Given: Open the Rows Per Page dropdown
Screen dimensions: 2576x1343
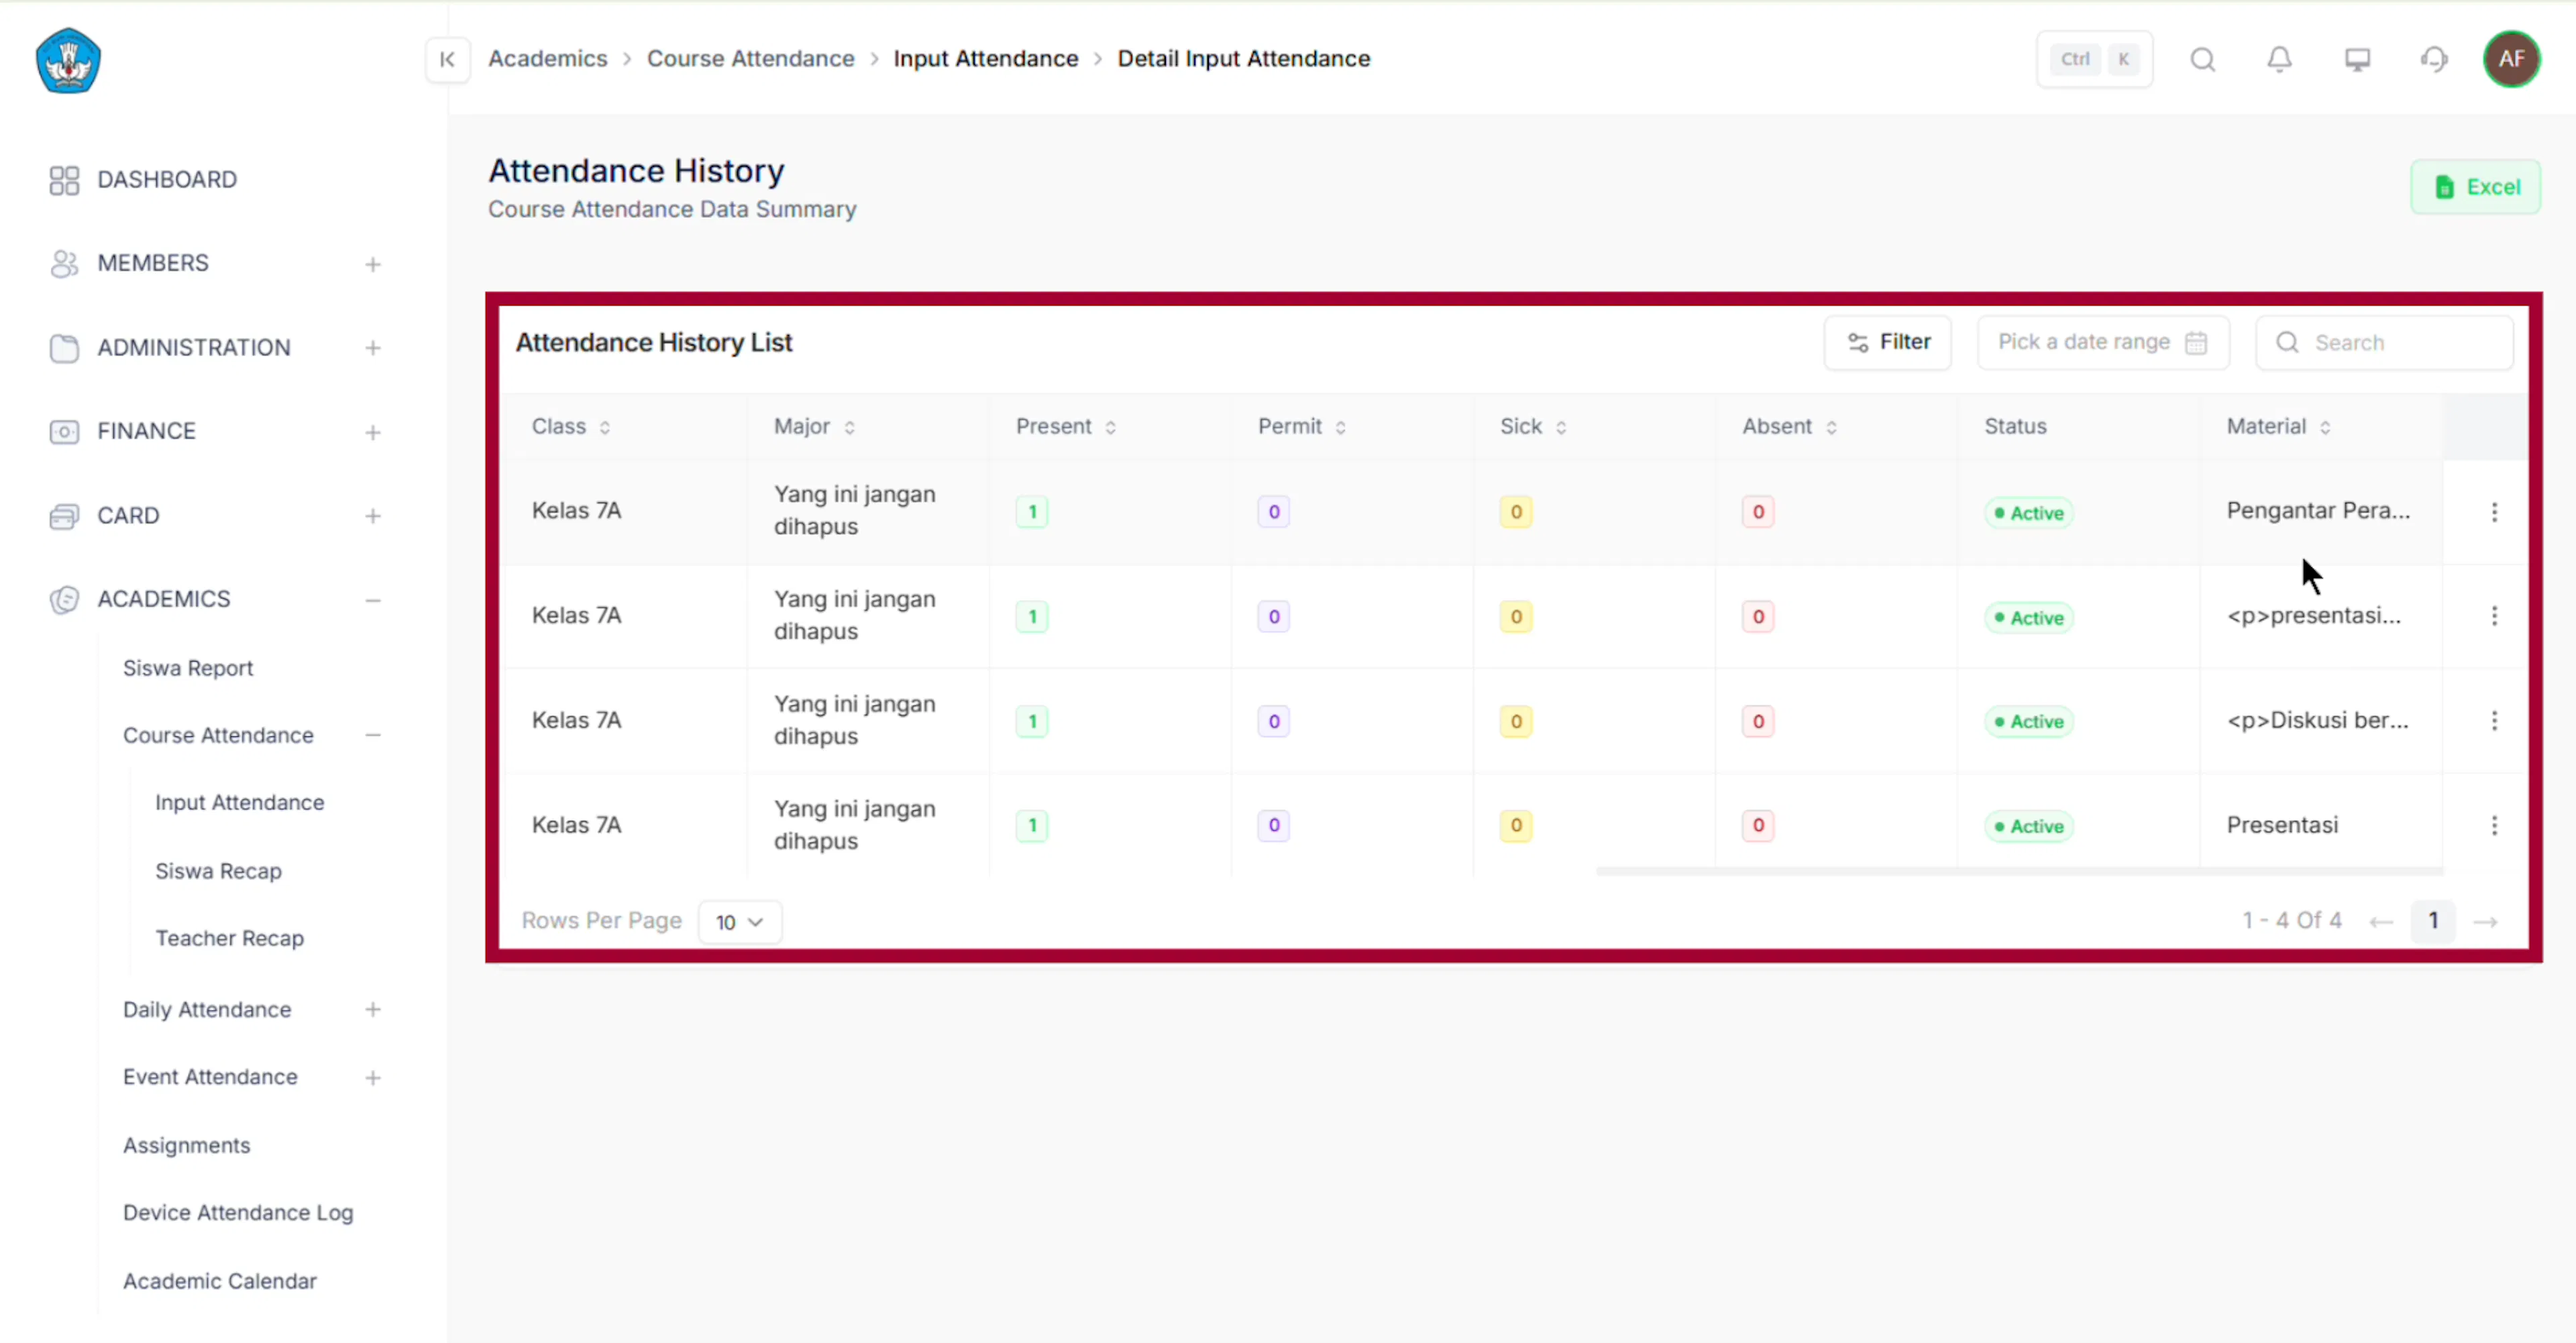Looking at the screenshot, I should pos(740,921).
